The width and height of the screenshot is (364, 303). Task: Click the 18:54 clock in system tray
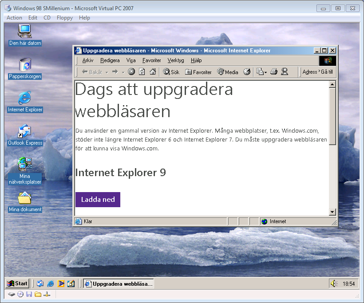(x=348, y=284)
